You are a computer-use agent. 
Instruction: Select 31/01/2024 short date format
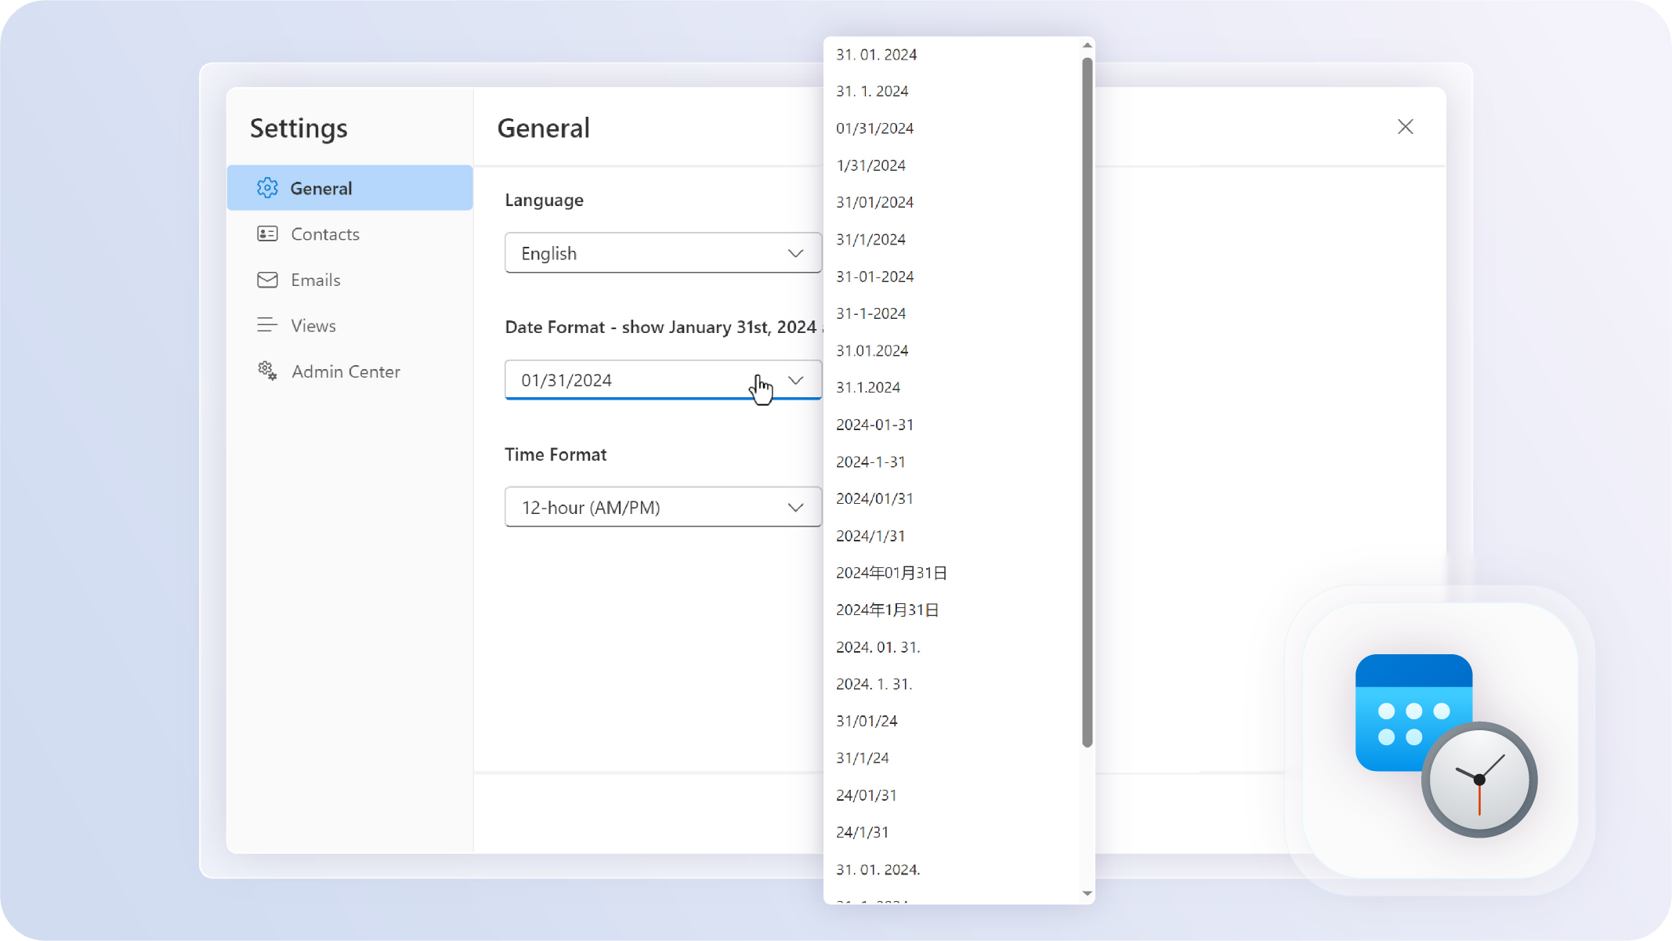pos(874,202)
